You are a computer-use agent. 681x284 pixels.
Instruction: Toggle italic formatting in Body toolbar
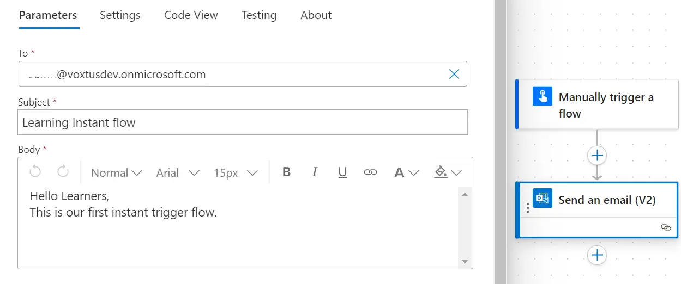315,172
